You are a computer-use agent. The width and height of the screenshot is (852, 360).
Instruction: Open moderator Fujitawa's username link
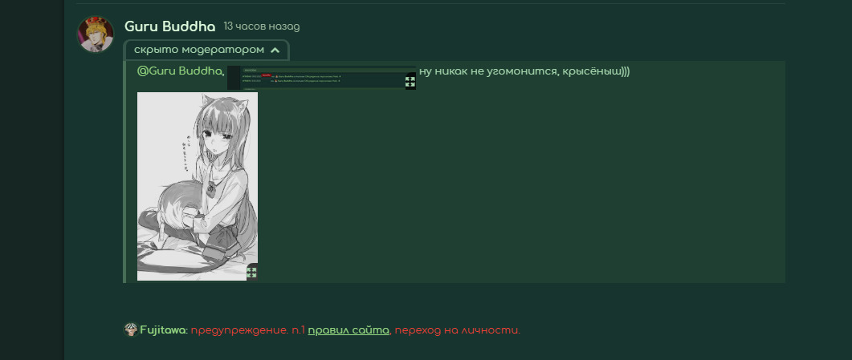163,330
